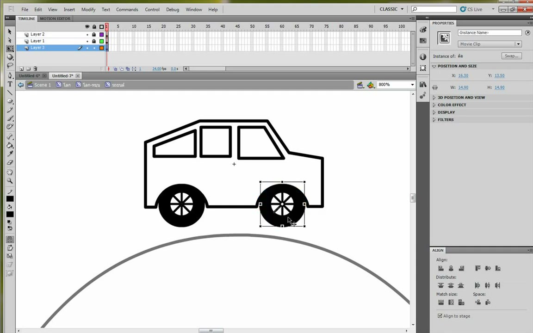This screenshot has width=533, height=333.
Task: Expand Display section
Action: (x=434, y=112)
